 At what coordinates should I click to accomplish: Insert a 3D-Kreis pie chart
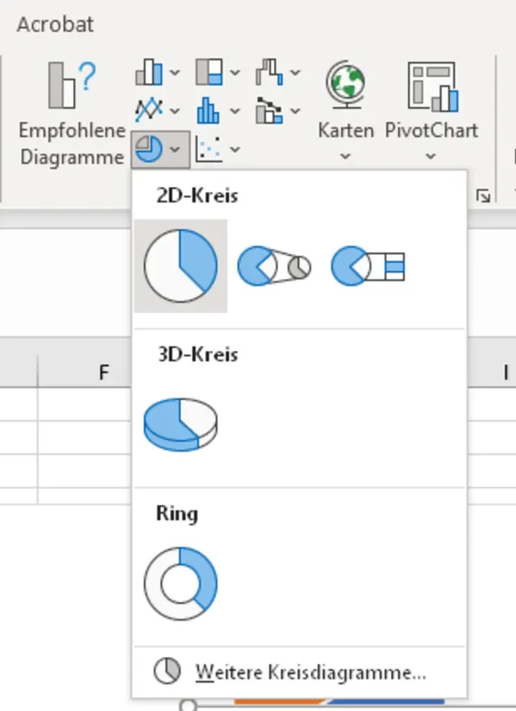click(181, 423)
